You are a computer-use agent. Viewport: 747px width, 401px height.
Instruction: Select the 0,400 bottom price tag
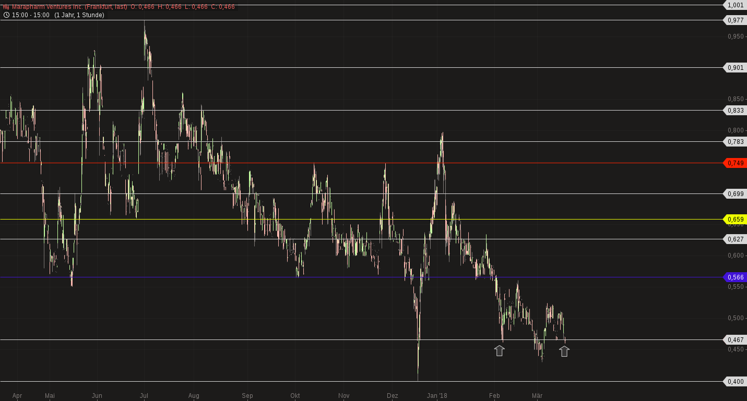[x=735, y=382]
